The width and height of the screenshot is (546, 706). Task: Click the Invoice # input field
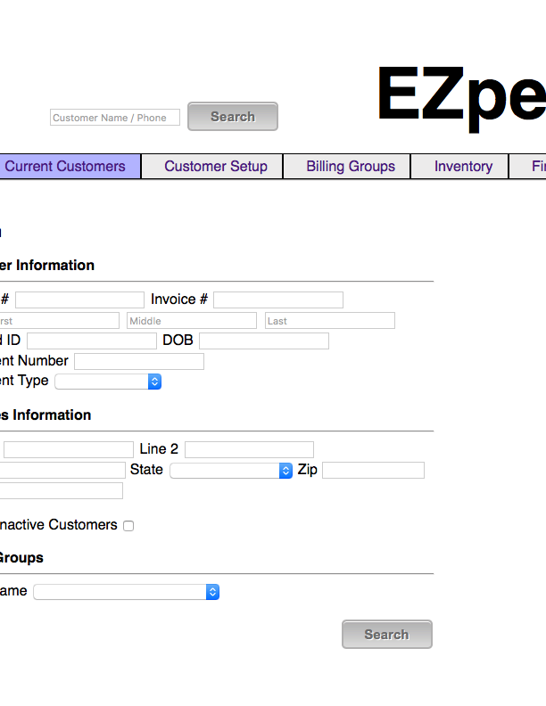(278, 300)
